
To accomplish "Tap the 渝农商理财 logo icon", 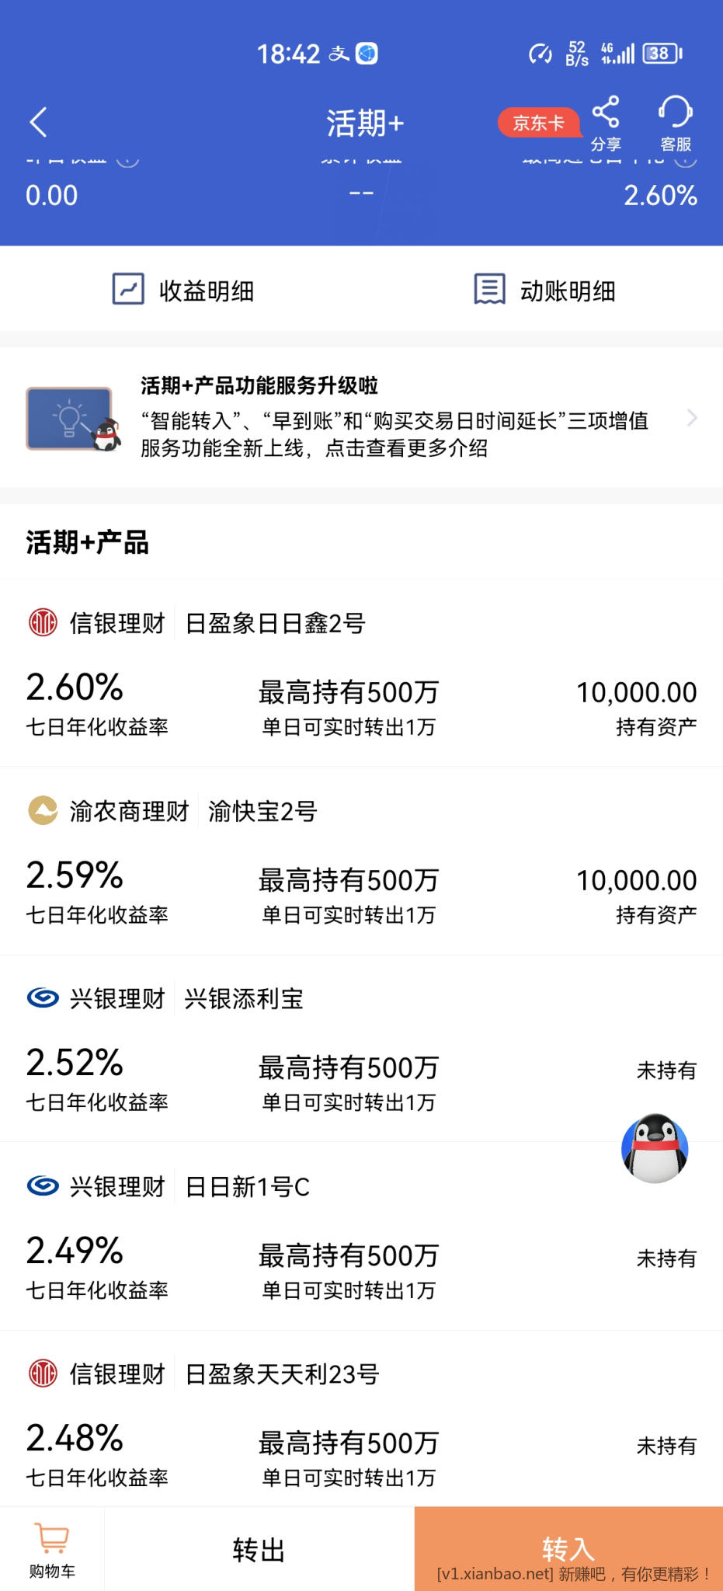I will tap(43, 810).
